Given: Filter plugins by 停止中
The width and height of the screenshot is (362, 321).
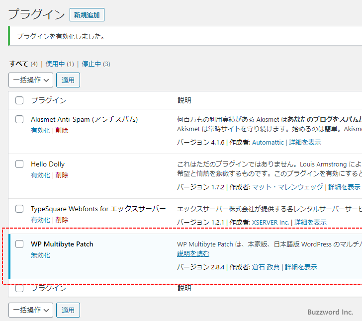Looking at the screenshot, I should (x=91, y=64).
